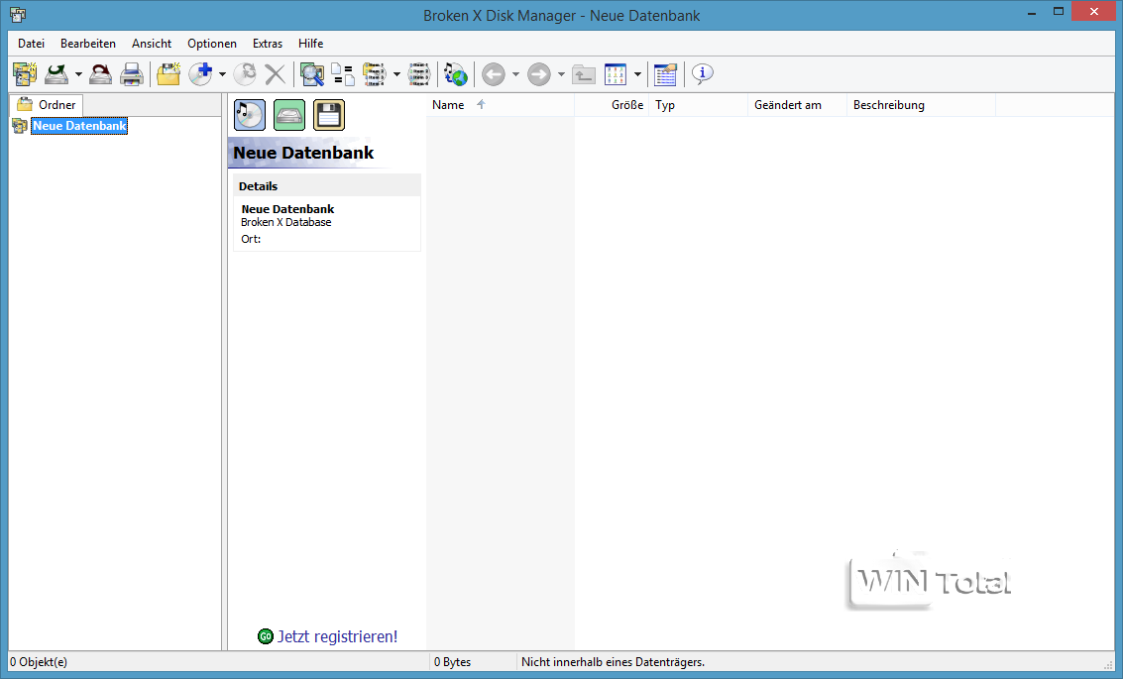Toggle the floppy disk media filter button

click(x=329, y=115)
